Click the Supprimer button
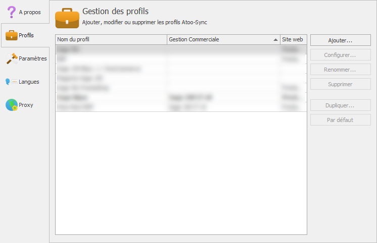Image resolution: width=377 pixels, height=243 pixels. coord(340,84)
